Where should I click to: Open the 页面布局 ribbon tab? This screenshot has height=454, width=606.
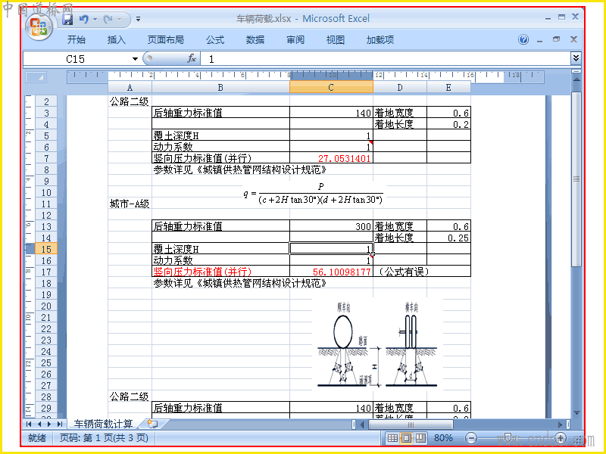point(165,40)
